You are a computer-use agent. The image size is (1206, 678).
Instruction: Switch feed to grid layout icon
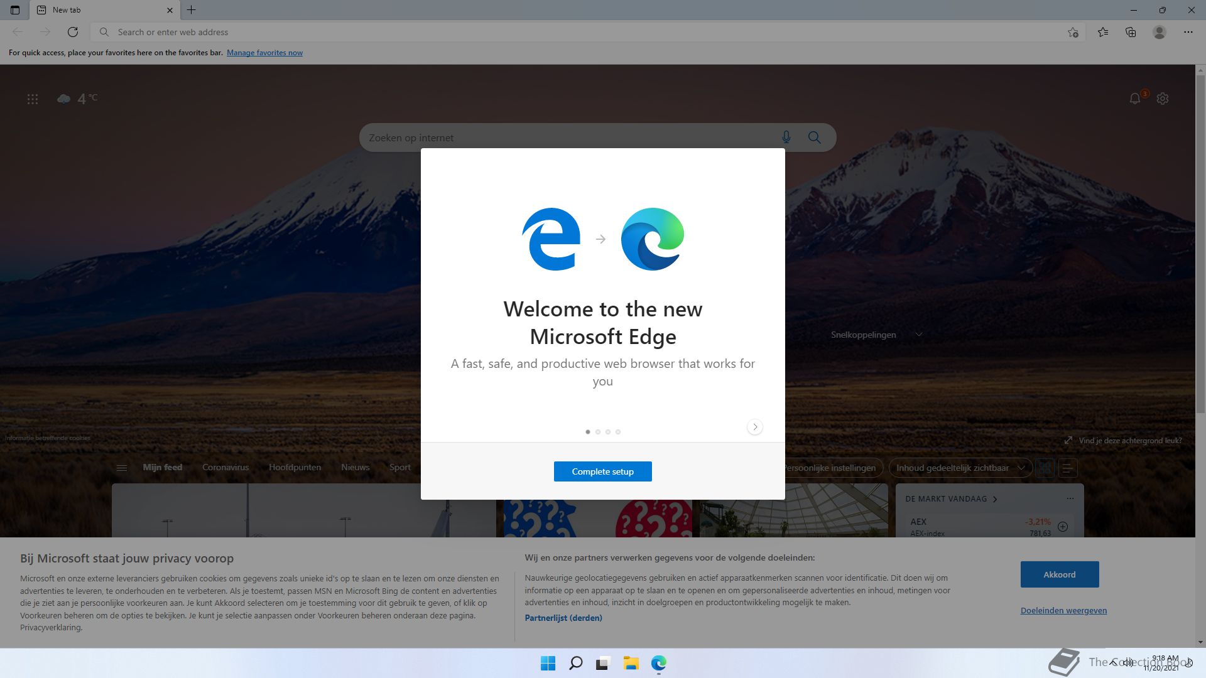[1045, 468]
